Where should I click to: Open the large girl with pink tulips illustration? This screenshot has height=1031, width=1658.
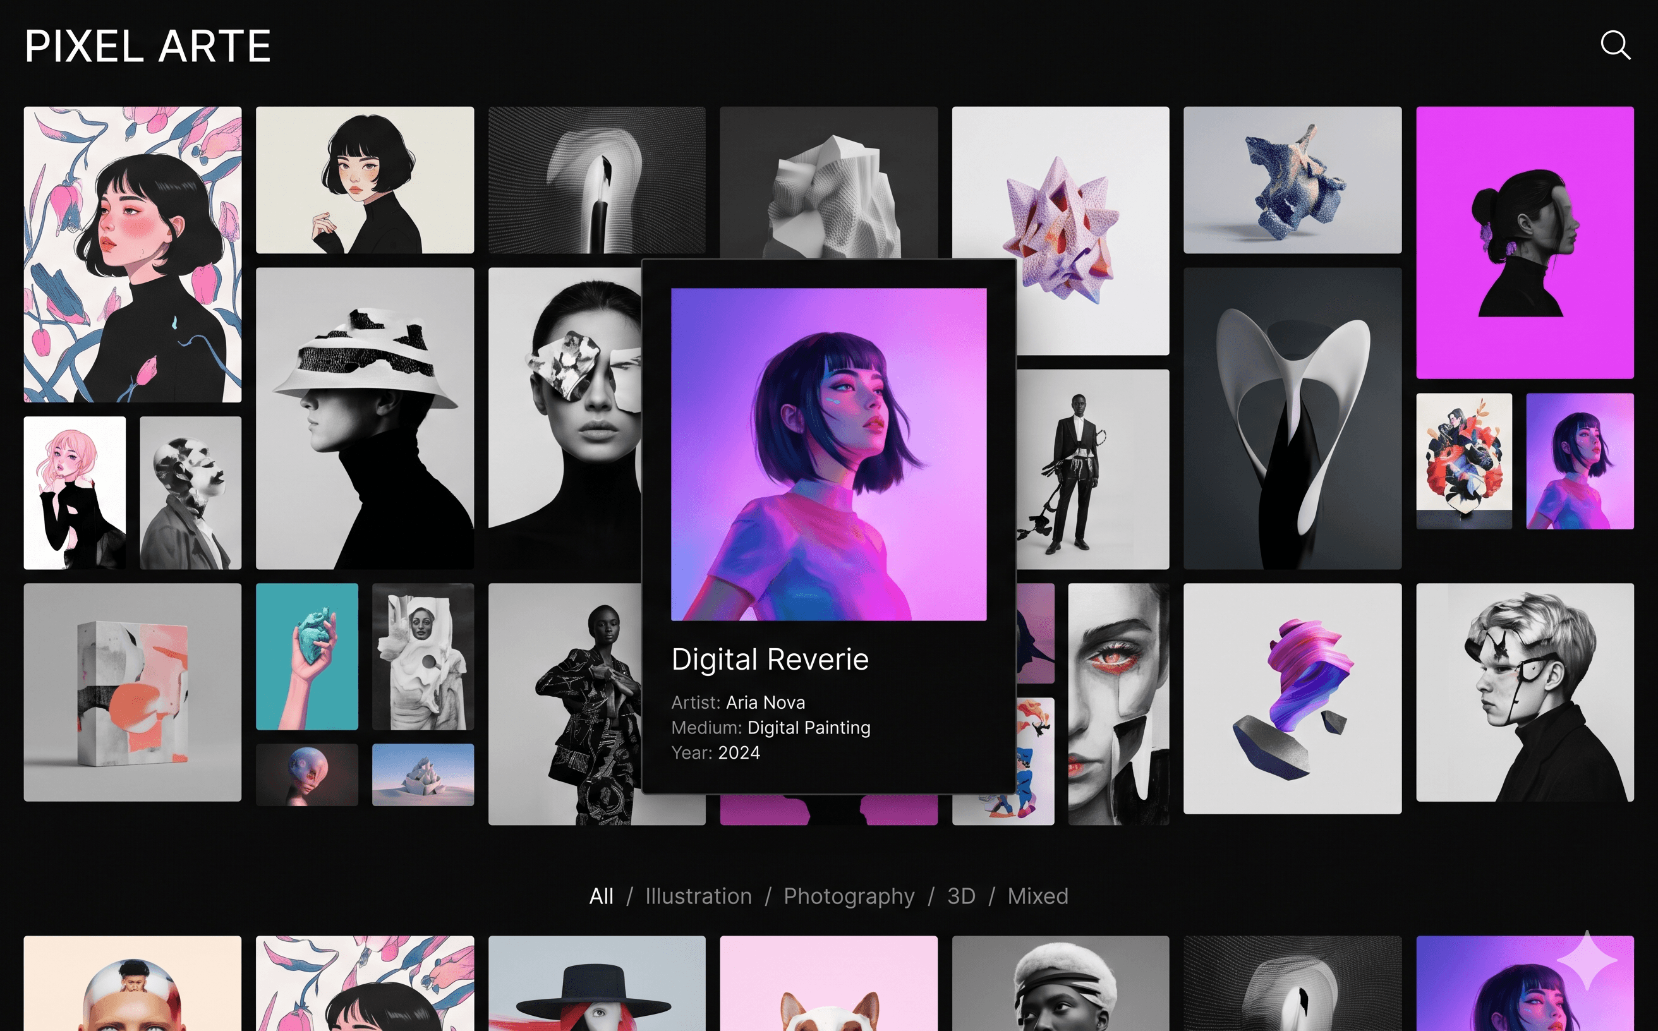pos(132,255)
